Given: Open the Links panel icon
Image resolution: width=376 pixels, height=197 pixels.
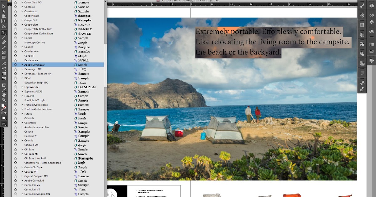Looking at the screenshot, I should tap(372, 15).
